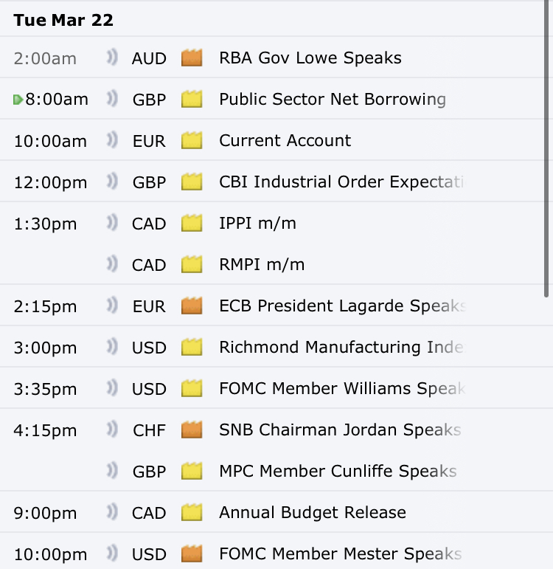Click the green arrow marker next to 8:00am
The height and width of the screenshot is (569, 553).
point(18,100)
